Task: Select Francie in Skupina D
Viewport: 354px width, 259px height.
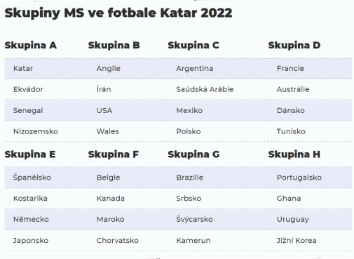Action: [x=290, y=68]
